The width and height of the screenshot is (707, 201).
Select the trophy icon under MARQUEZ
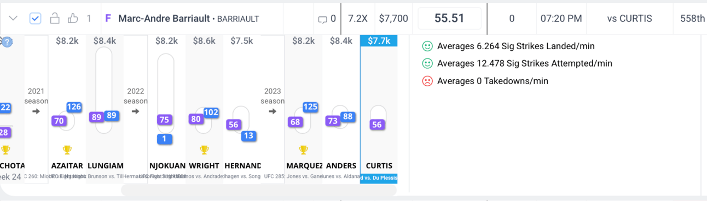pyautogui.click(x=303, y=150)
